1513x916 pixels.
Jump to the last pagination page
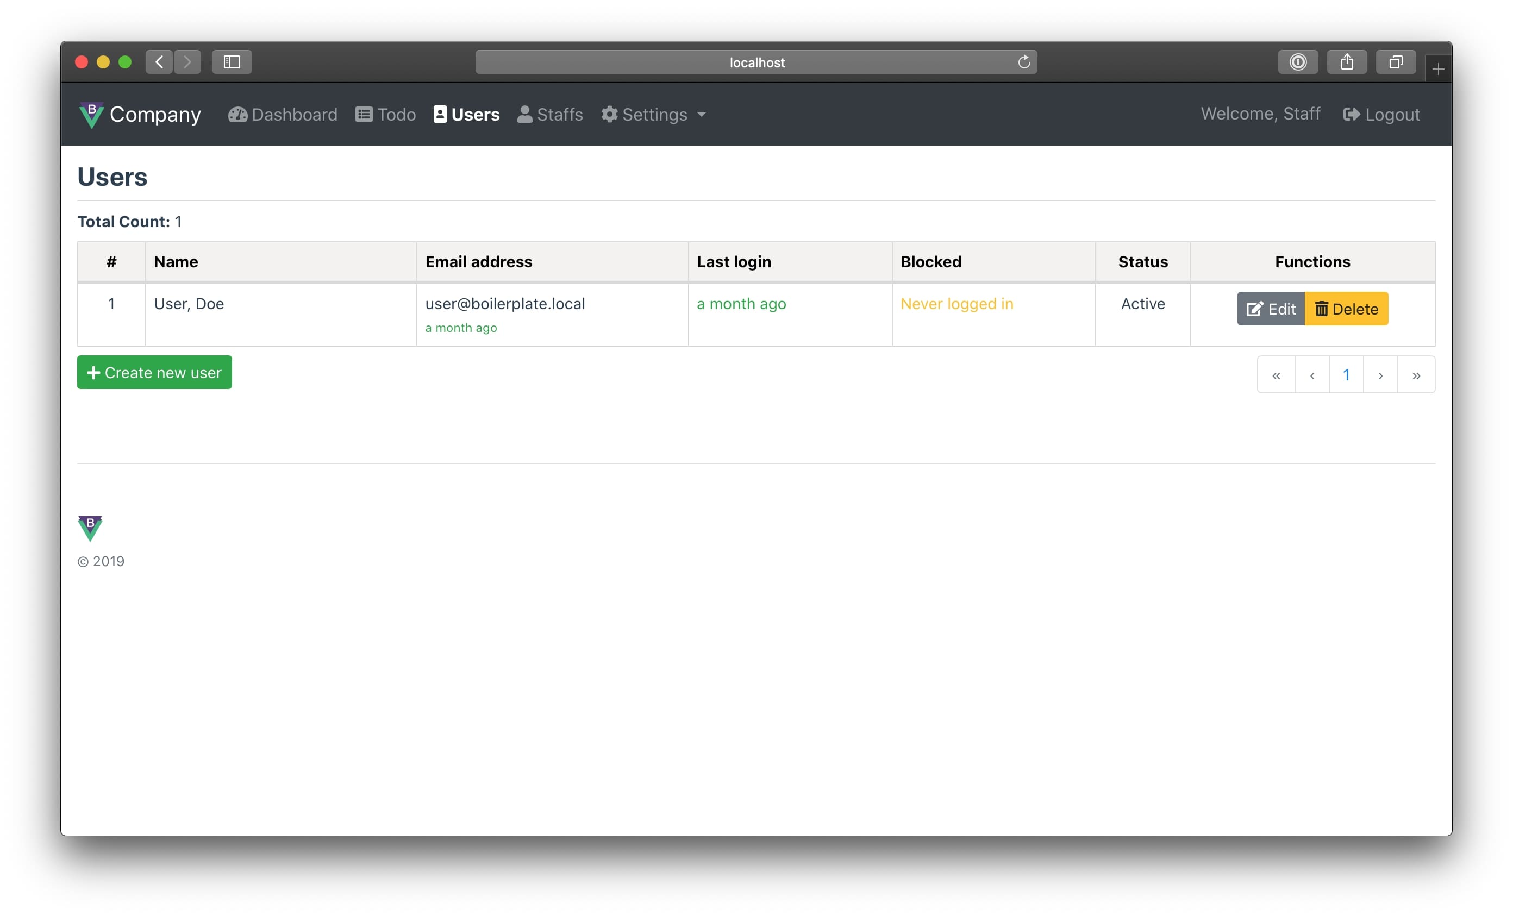1416,375
